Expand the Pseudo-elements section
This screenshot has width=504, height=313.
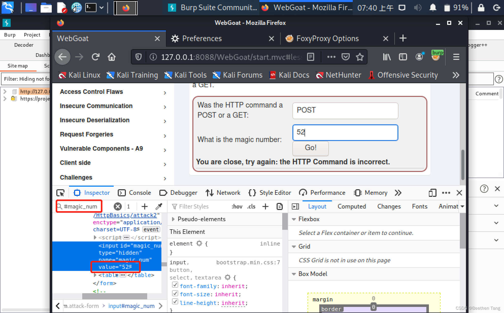point(173,219)
